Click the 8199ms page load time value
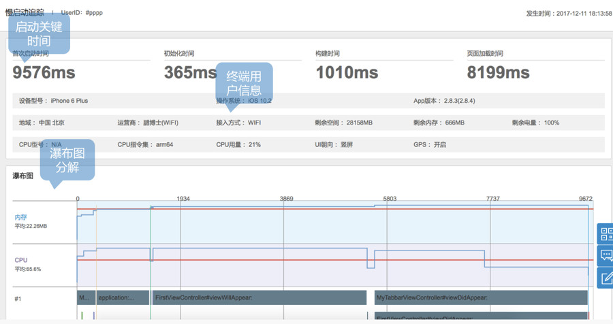613x324 pixels. tap(498, 72)
